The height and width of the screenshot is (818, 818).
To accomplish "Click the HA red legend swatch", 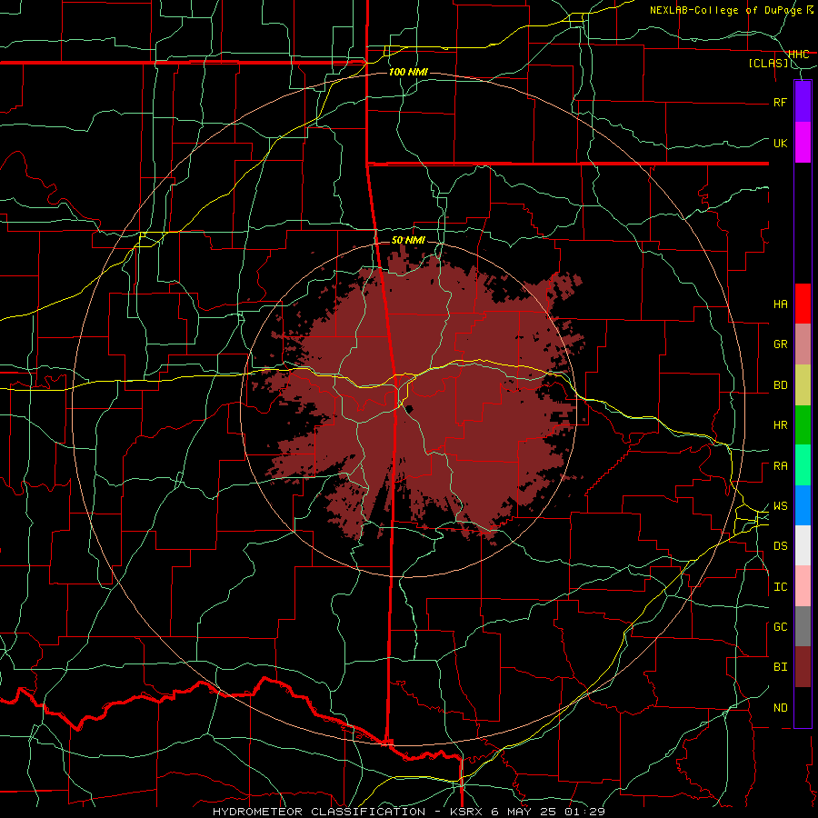I will coord(803,304).
